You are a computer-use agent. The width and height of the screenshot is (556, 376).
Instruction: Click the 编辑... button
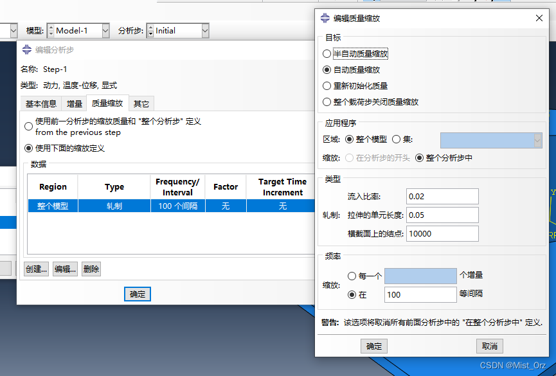[65, 269]
